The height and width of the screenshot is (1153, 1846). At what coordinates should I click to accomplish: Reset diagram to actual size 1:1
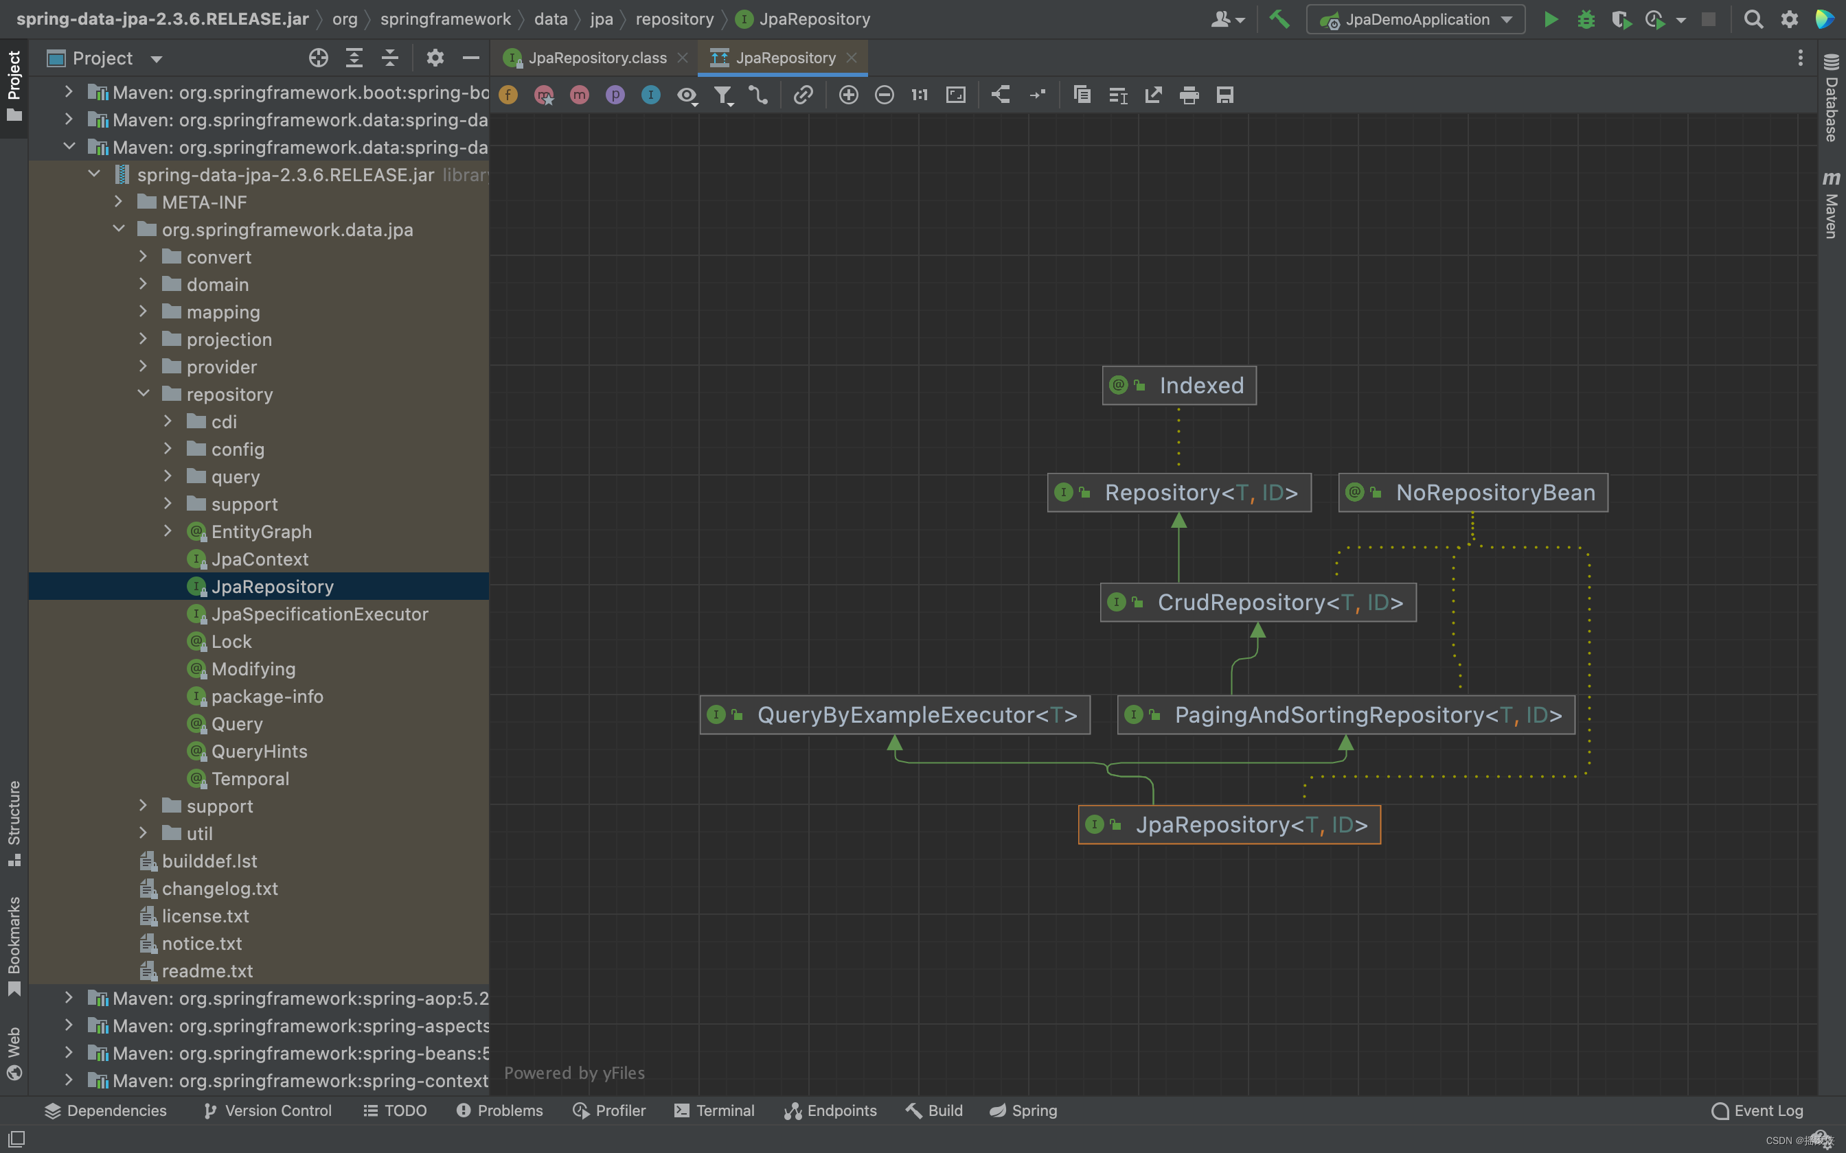click(x=919, y=95)
